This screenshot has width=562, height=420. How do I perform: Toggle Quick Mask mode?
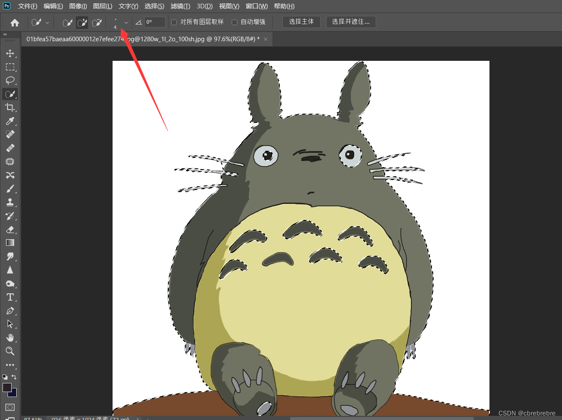click(10, 407)
